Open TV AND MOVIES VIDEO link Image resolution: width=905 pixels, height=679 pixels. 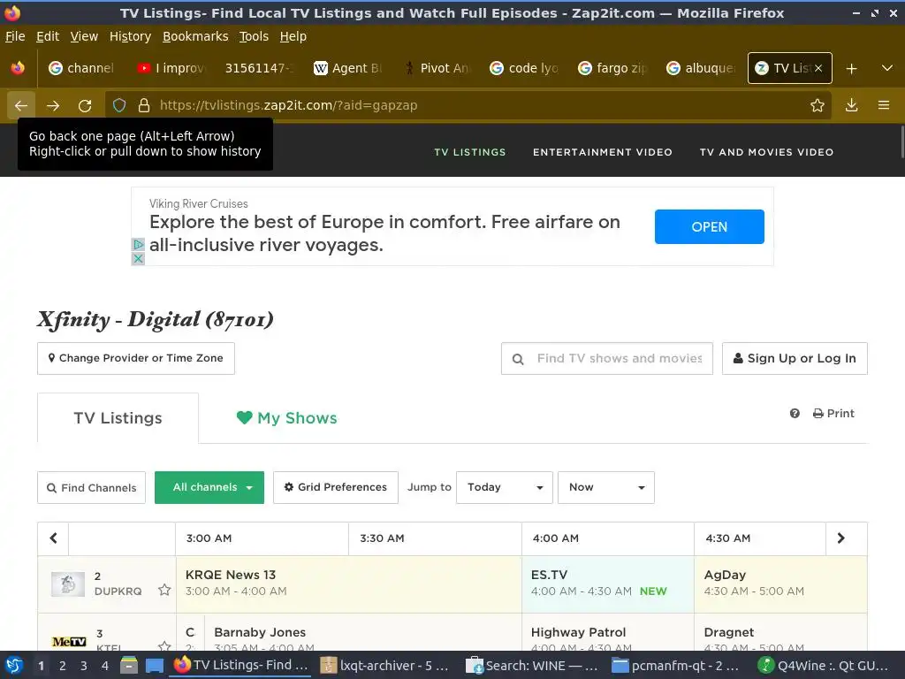pos(766,152)
